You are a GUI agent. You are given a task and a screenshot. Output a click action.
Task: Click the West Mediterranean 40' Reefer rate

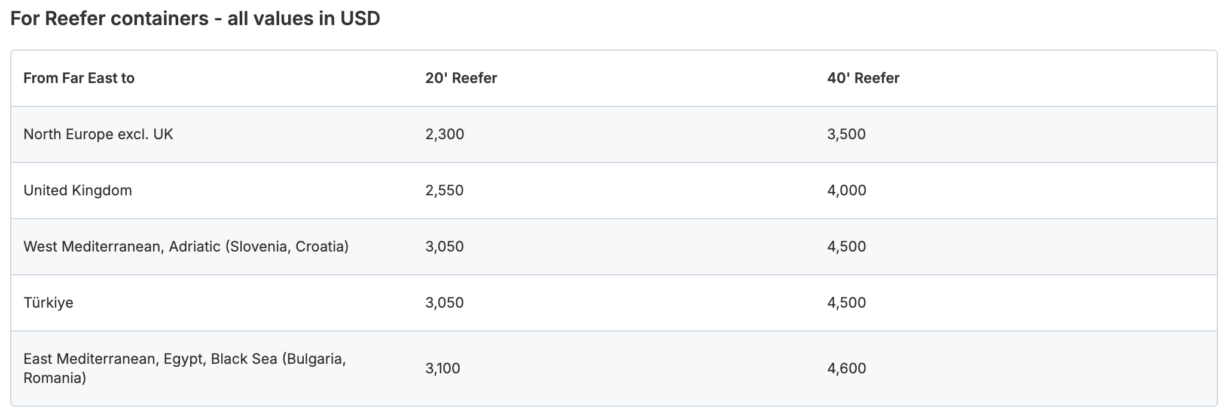click(847, 247)
